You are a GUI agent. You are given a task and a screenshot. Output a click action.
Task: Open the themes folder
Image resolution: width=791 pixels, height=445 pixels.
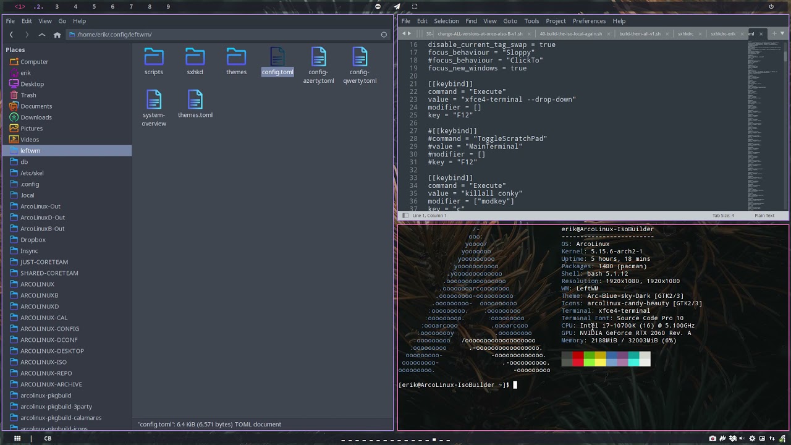(x=236, y=61)
